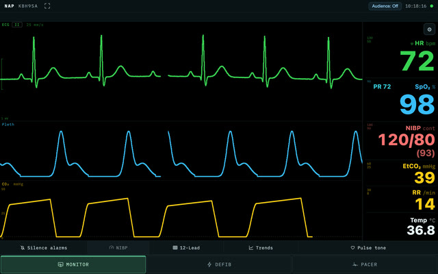Viewport: 438px width, 274px height.
Task: Click the HR bpm label
Action: (x=425, y=43)
